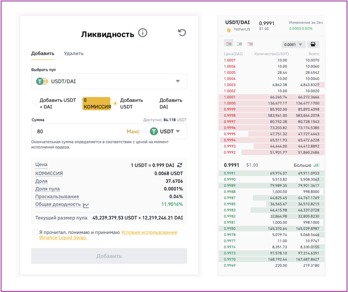Swap the price direction with the refresh icon
This screenshot has width=348, height=292.
click(x=180, y=165)
